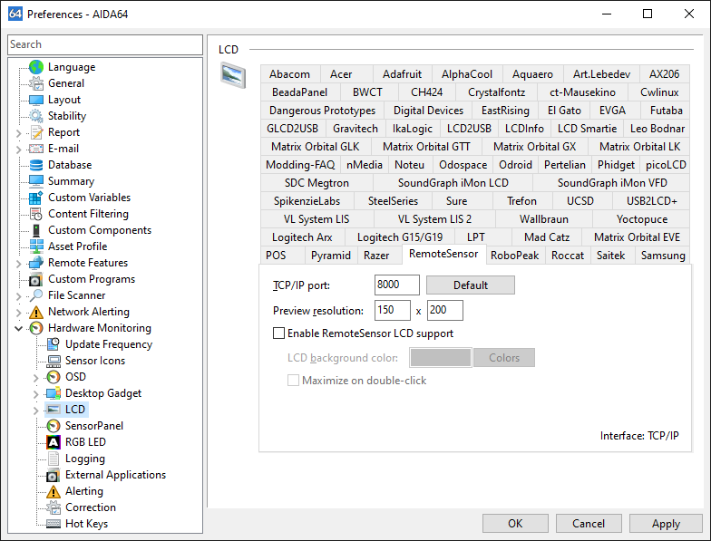Click the preview resolution width field
The image size is (711, 541).
pyautogui.click(x=393, y=310)
